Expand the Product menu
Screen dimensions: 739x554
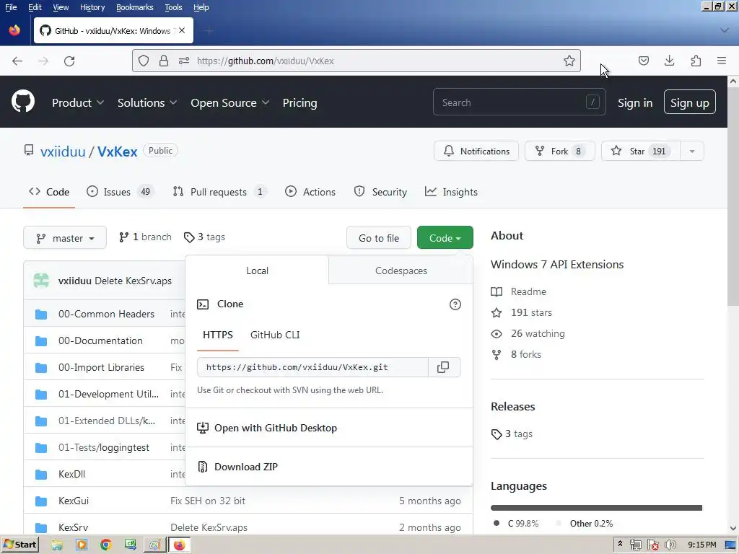[x=78, y=102]
